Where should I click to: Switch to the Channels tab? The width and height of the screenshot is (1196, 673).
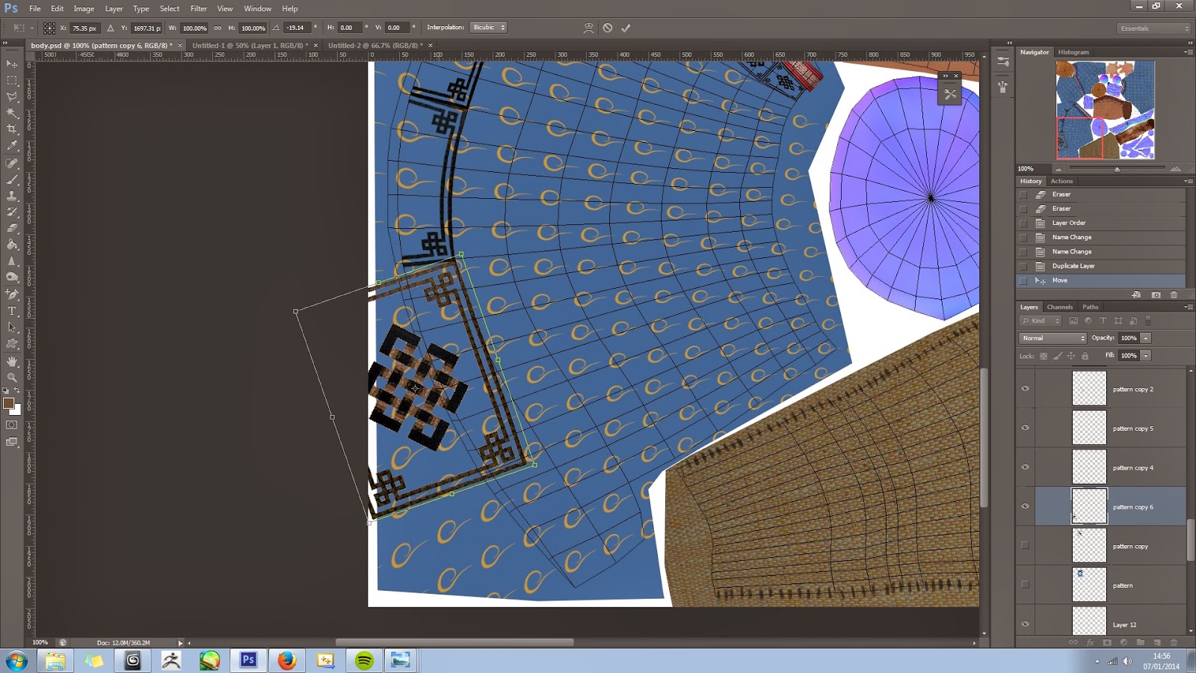coord(1059,307)
